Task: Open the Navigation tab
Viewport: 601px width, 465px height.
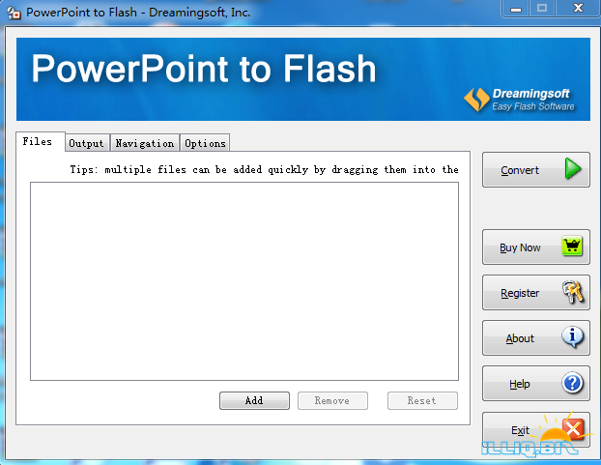Action: [145, 143]
